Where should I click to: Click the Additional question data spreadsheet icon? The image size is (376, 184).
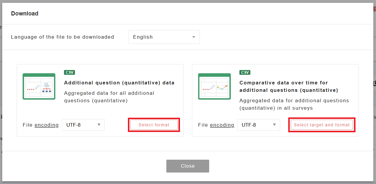[x=39, y=86]
